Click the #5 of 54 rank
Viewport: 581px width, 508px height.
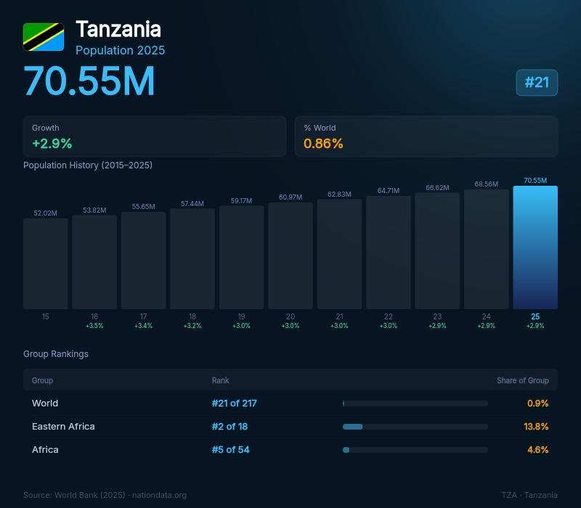pos(230,449)
